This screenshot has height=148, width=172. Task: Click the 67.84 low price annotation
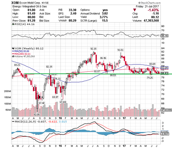[63, 102]
